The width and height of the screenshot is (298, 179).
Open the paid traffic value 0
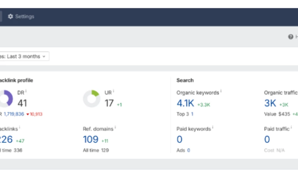click(x=267, y=139)
